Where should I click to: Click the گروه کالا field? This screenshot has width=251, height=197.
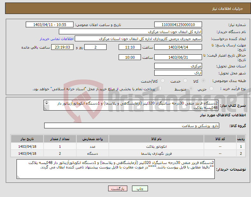pos(132,126)
